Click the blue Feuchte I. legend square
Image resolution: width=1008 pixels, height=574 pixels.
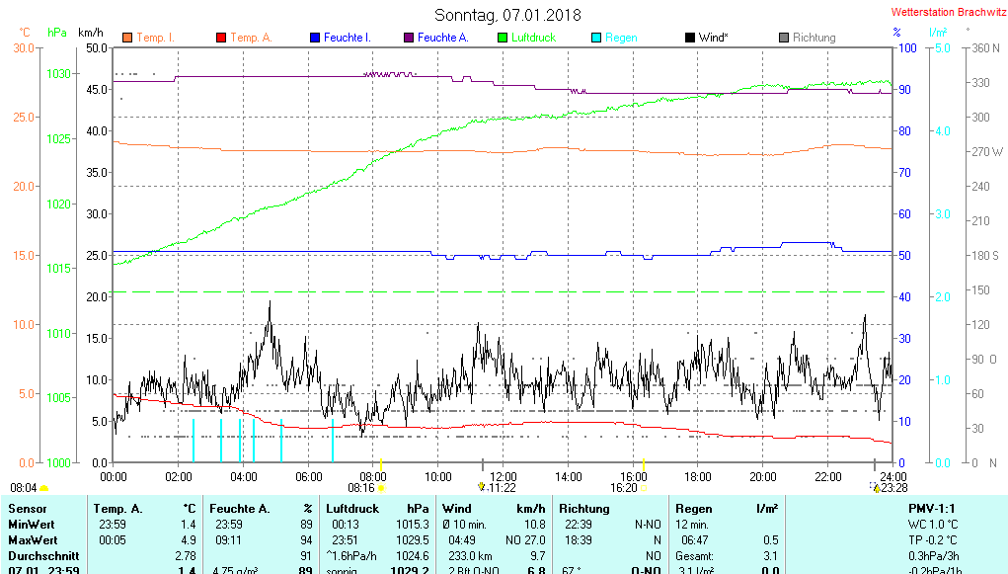pos(315,38)
